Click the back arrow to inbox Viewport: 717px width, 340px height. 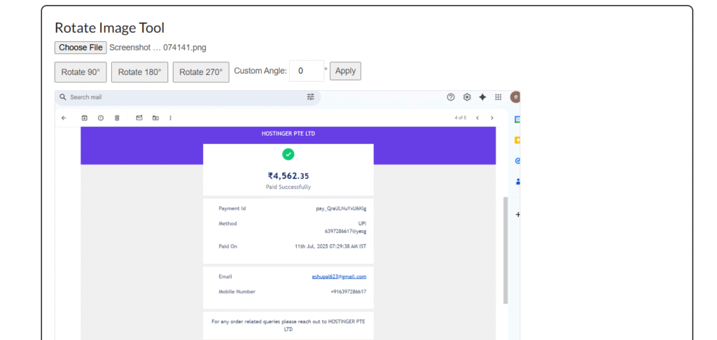[64, 118]
